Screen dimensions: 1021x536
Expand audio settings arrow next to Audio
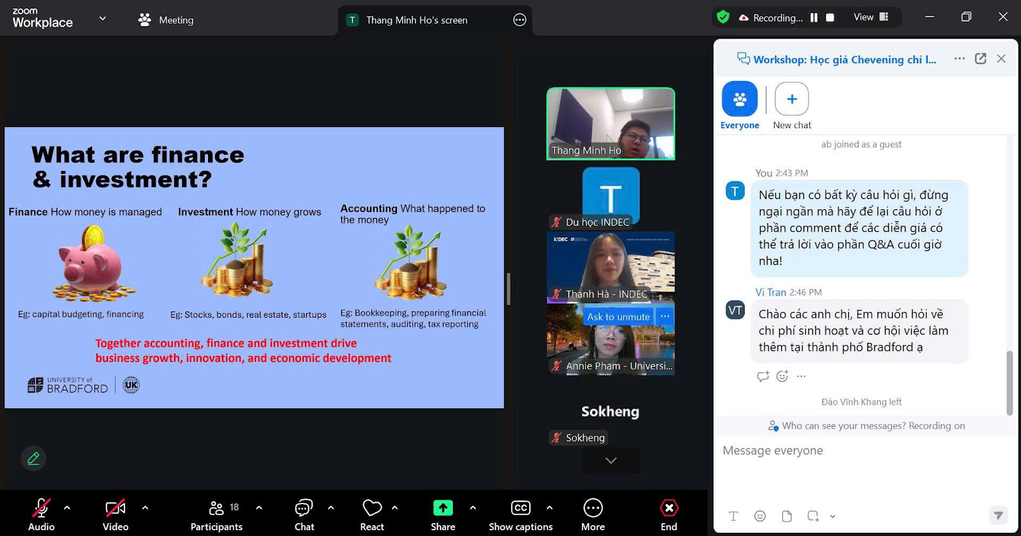pos(67,508)
